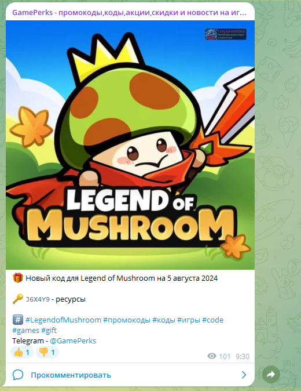Copy the J6X4Y9 promo code
The height and width of the screenshot is (391, 301).
pyautogui.click(x=38, y=299)
